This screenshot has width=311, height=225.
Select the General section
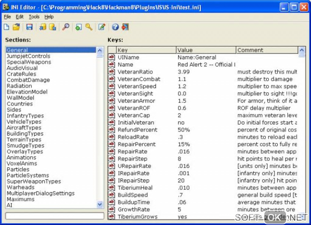(x=51, y=50)
